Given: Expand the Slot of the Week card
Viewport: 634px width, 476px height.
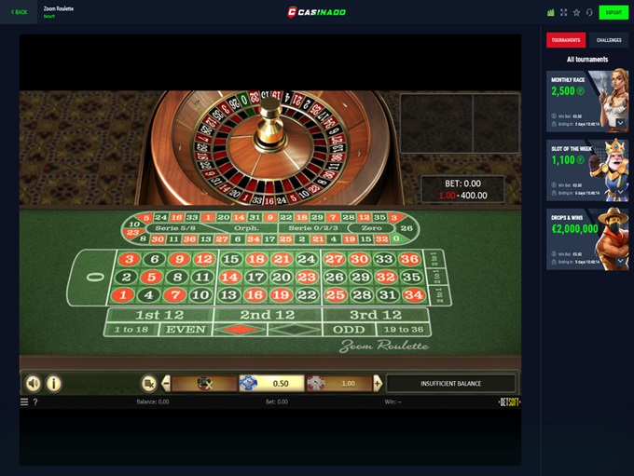Looking at the screenshot, I should 620,192.
